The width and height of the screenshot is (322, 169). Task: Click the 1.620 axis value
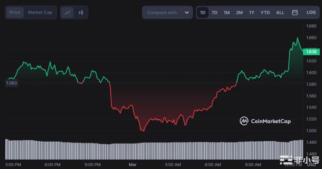(311, 61)
